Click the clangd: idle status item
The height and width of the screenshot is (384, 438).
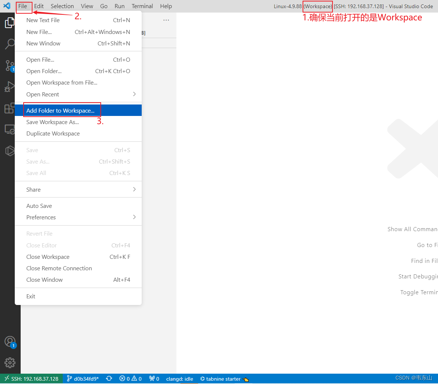[x=180, y=379]
